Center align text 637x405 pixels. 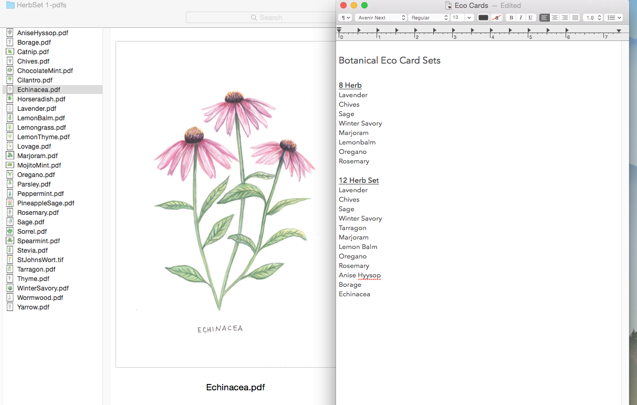tap(555, 18)
